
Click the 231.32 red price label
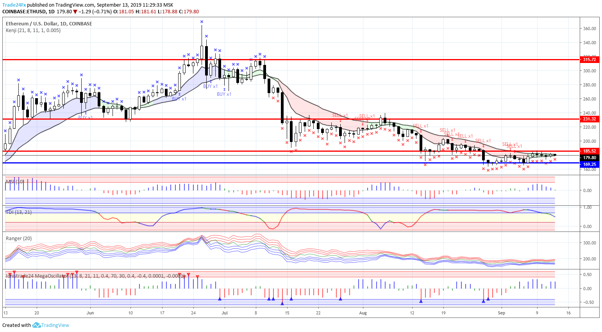[589, 119]
